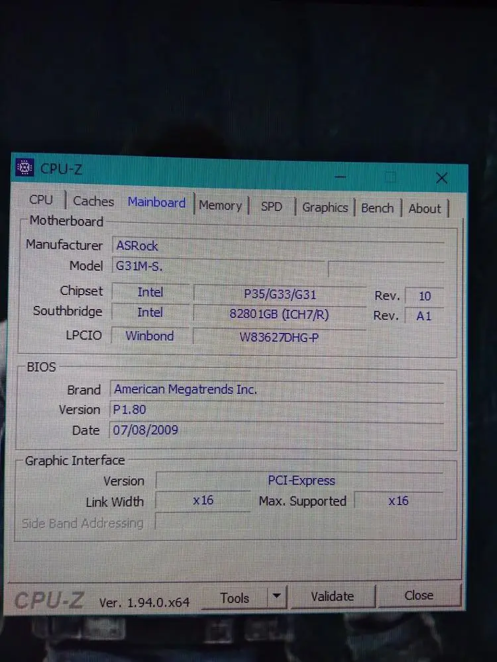Screen dimensions: 497x662
Task: Click the Intel chipset vendor value
Action: [x=150, y=292]
